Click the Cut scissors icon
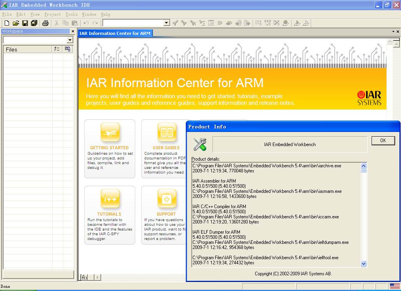 [x=56, y=23]
